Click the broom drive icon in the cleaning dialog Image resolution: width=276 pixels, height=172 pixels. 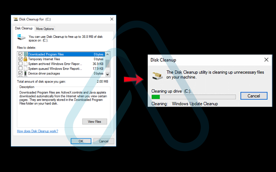[157, 75]
